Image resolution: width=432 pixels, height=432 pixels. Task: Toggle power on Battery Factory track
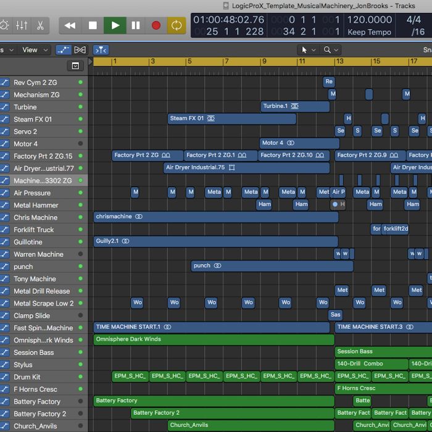80,401
